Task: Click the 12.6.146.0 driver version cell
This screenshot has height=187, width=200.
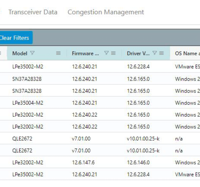Action: coord(138,162)
